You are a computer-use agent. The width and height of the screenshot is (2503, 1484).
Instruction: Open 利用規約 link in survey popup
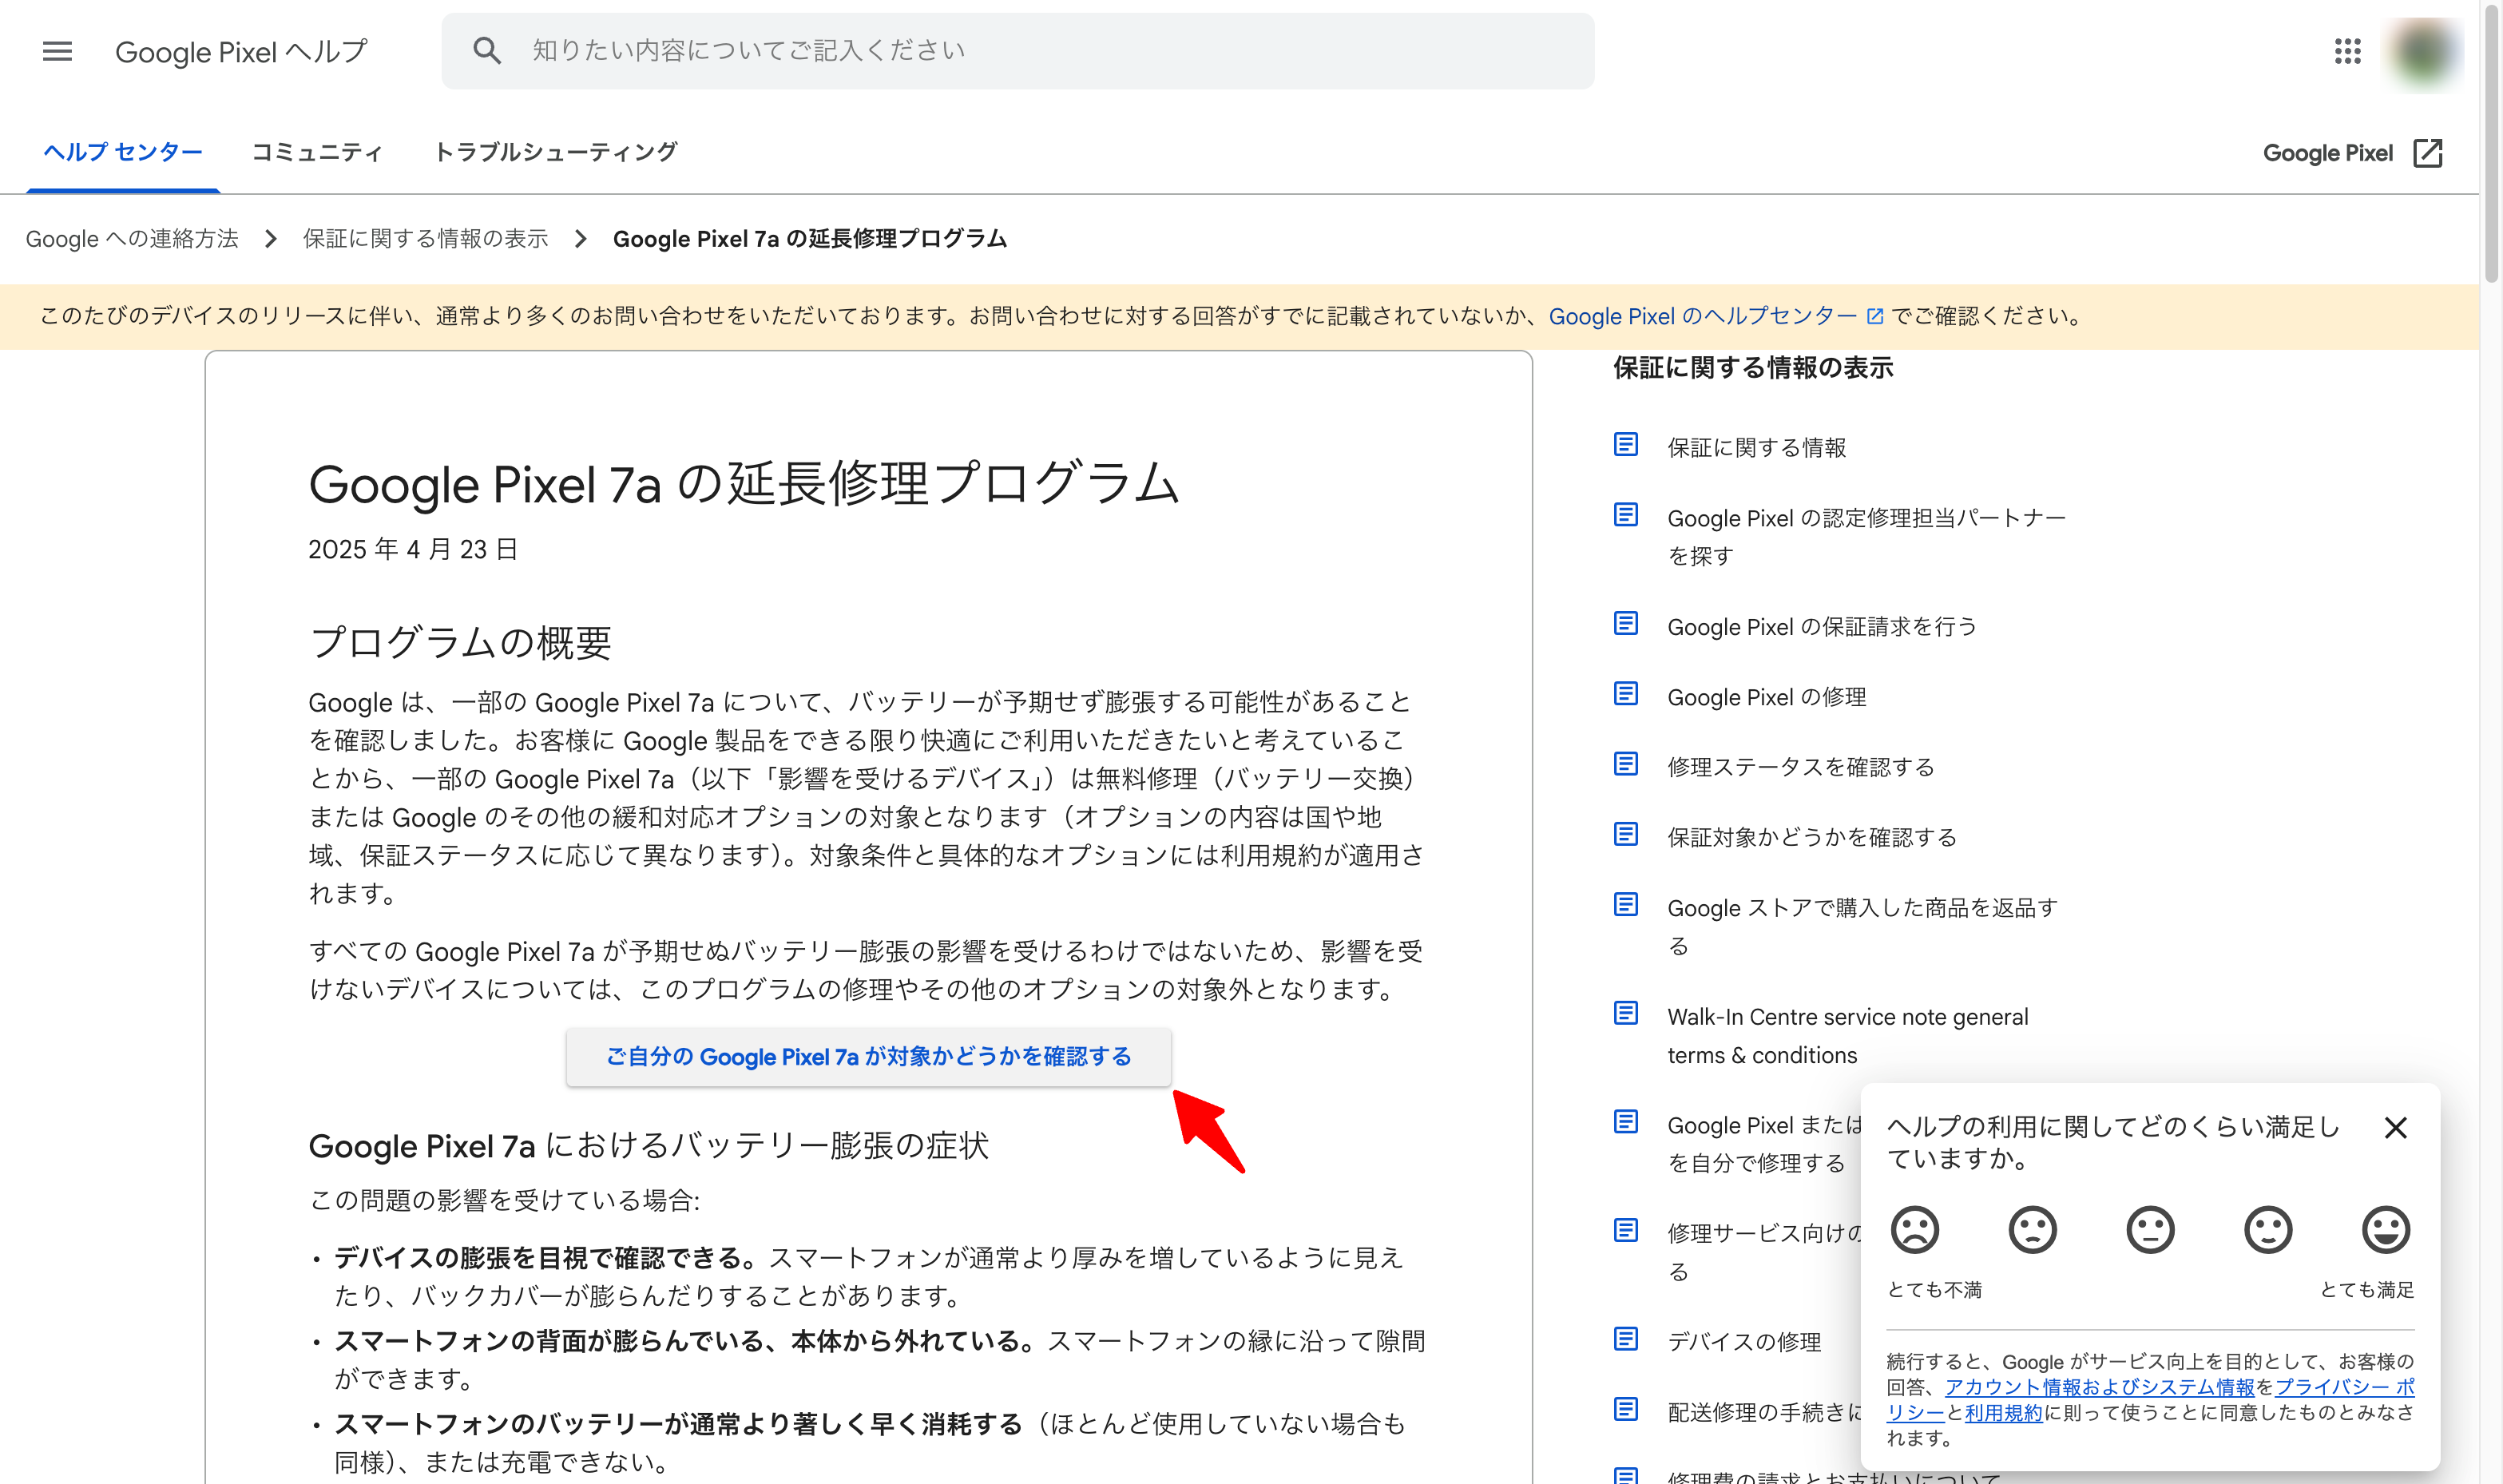2003,1413
